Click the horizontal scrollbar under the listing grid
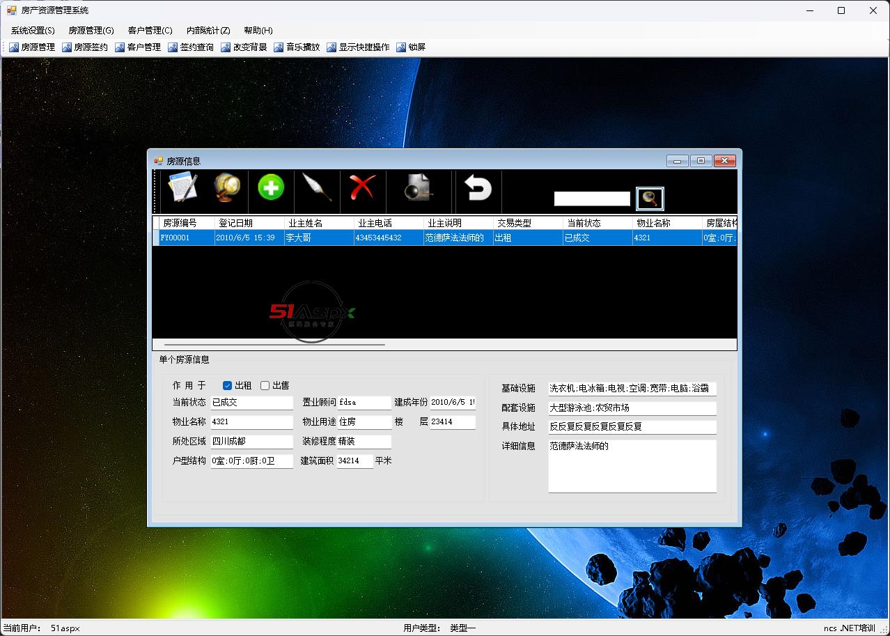890x636 pixels. point(274,344)
